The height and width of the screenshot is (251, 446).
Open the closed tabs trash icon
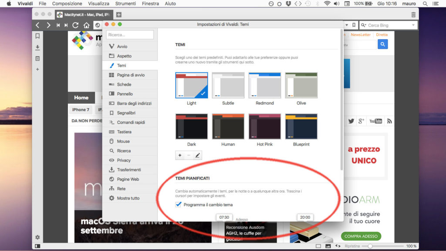pyautogui.click(x=413, y=14)
